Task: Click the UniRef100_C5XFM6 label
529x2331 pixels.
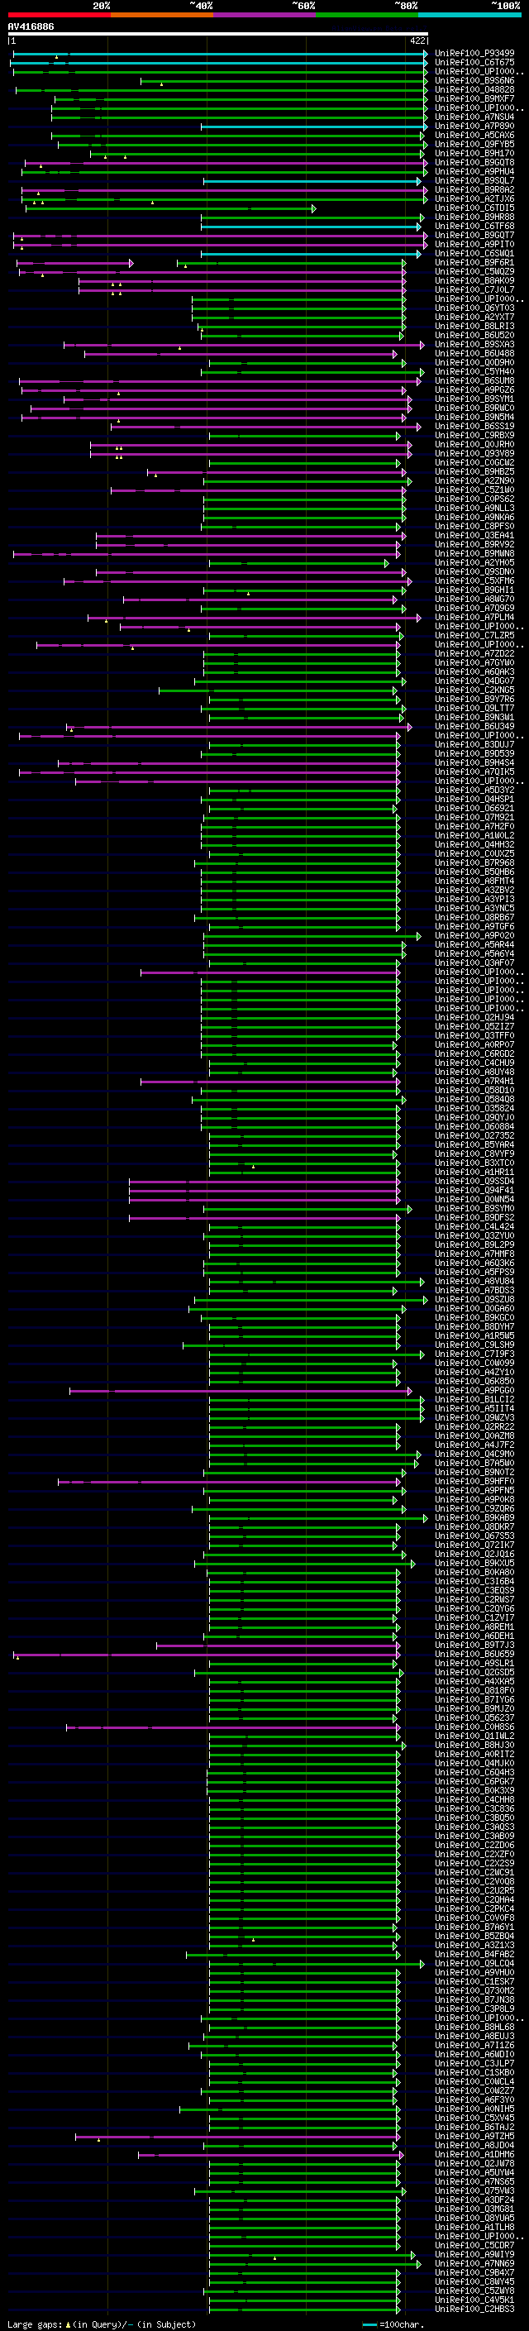Action: 474,581
